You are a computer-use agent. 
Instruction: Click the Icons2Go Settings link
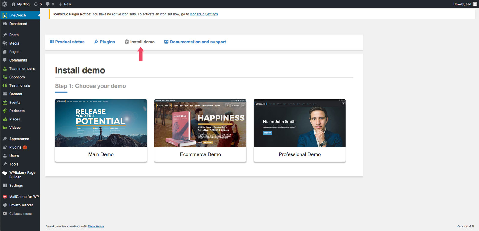pos(204,14)
